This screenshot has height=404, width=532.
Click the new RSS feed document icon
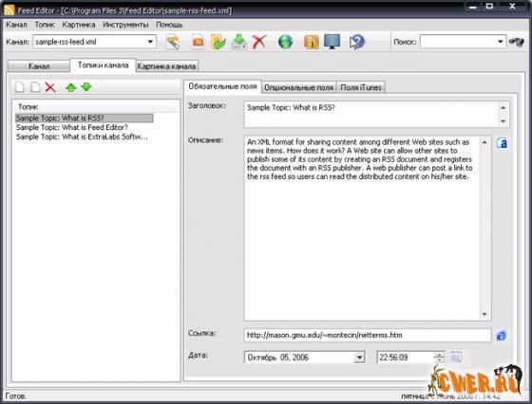coord(199,43)
